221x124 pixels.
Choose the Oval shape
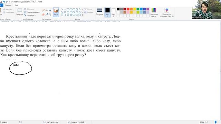[68, 9]
